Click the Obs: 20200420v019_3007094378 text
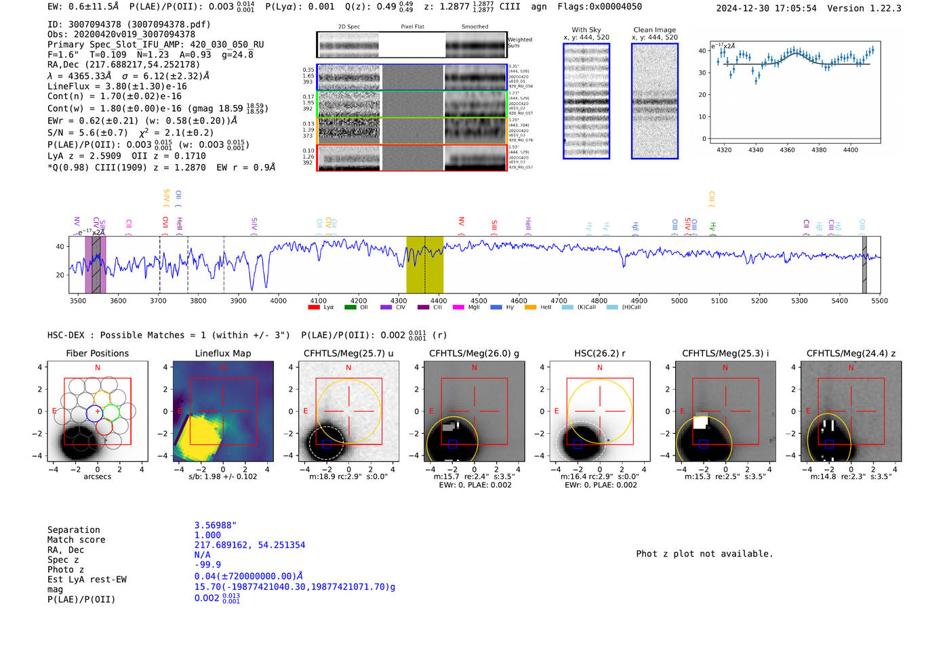 (x=121, y=34)
